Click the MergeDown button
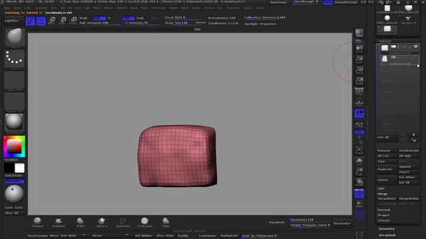 tap(387, 199)
